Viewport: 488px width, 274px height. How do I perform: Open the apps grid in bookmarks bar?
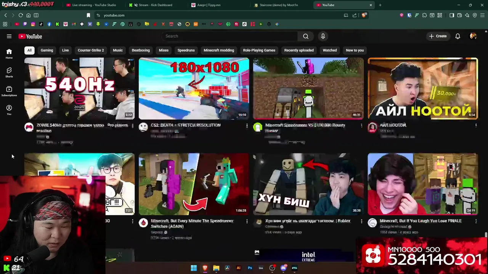click(5, 24)
